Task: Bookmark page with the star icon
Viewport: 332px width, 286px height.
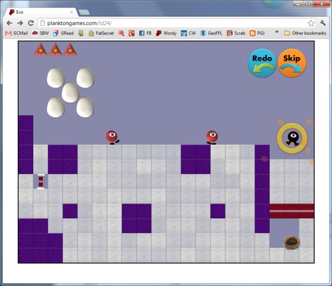Action: (x=311, y=23)
